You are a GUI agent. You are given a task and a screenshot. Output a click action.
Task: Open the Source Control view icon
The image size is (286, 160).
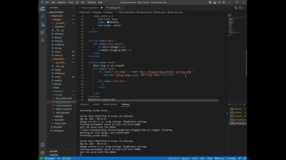click(42, 24)
